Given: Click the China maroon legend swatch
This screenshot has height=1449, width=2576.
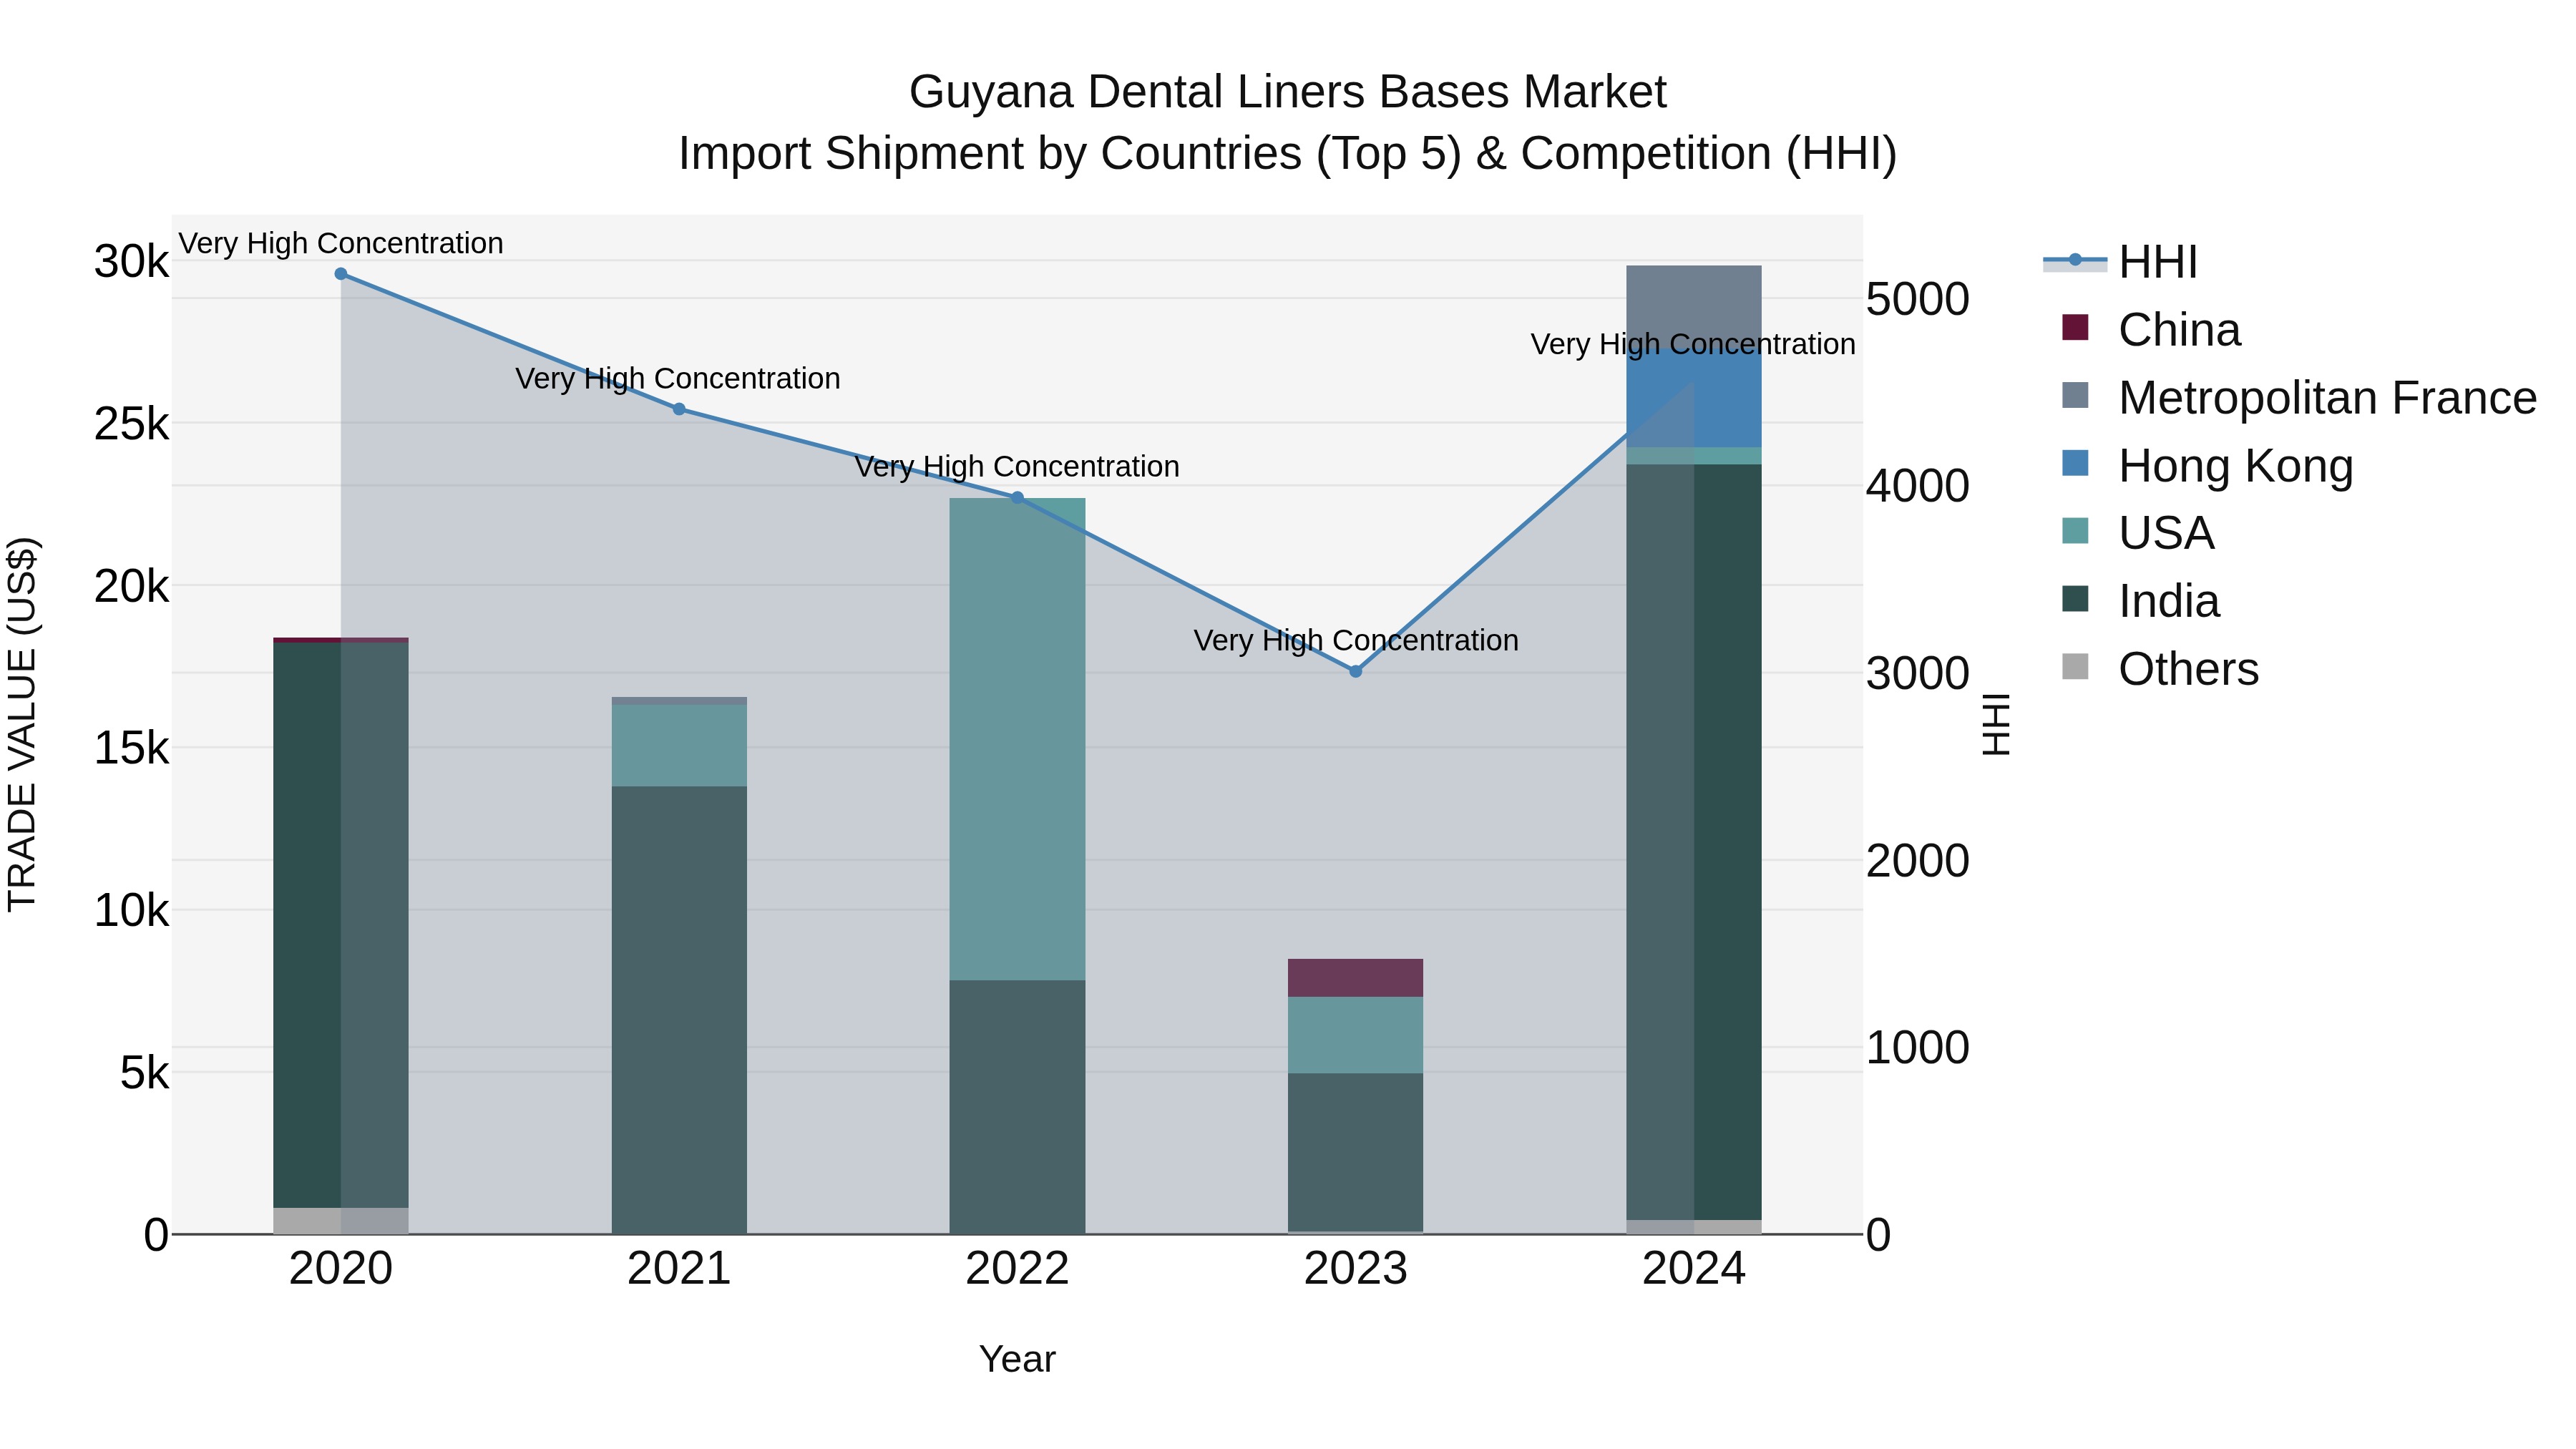Looking at the screenshot, I should [x=2075, y=327].
